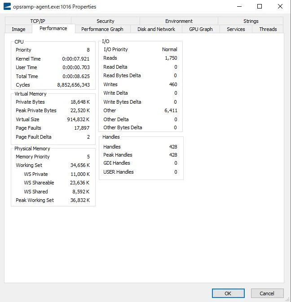Viewport: 291px width, 302px height.
Task: Click the Other Bytes Delta label
Action: [x=123, y=127]
